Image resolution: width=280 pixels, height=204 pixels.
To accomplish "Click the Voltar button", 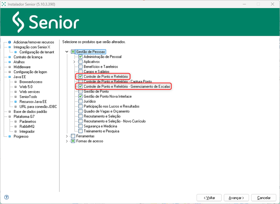I will pos(209,198).
